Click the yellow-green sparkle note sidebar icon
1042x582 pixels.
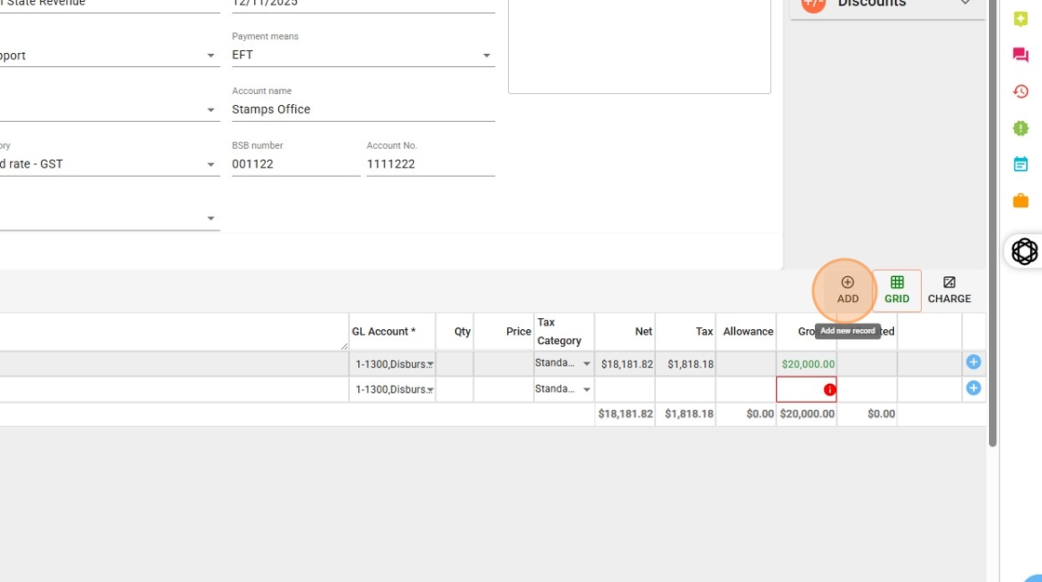tap(1021, 20)
